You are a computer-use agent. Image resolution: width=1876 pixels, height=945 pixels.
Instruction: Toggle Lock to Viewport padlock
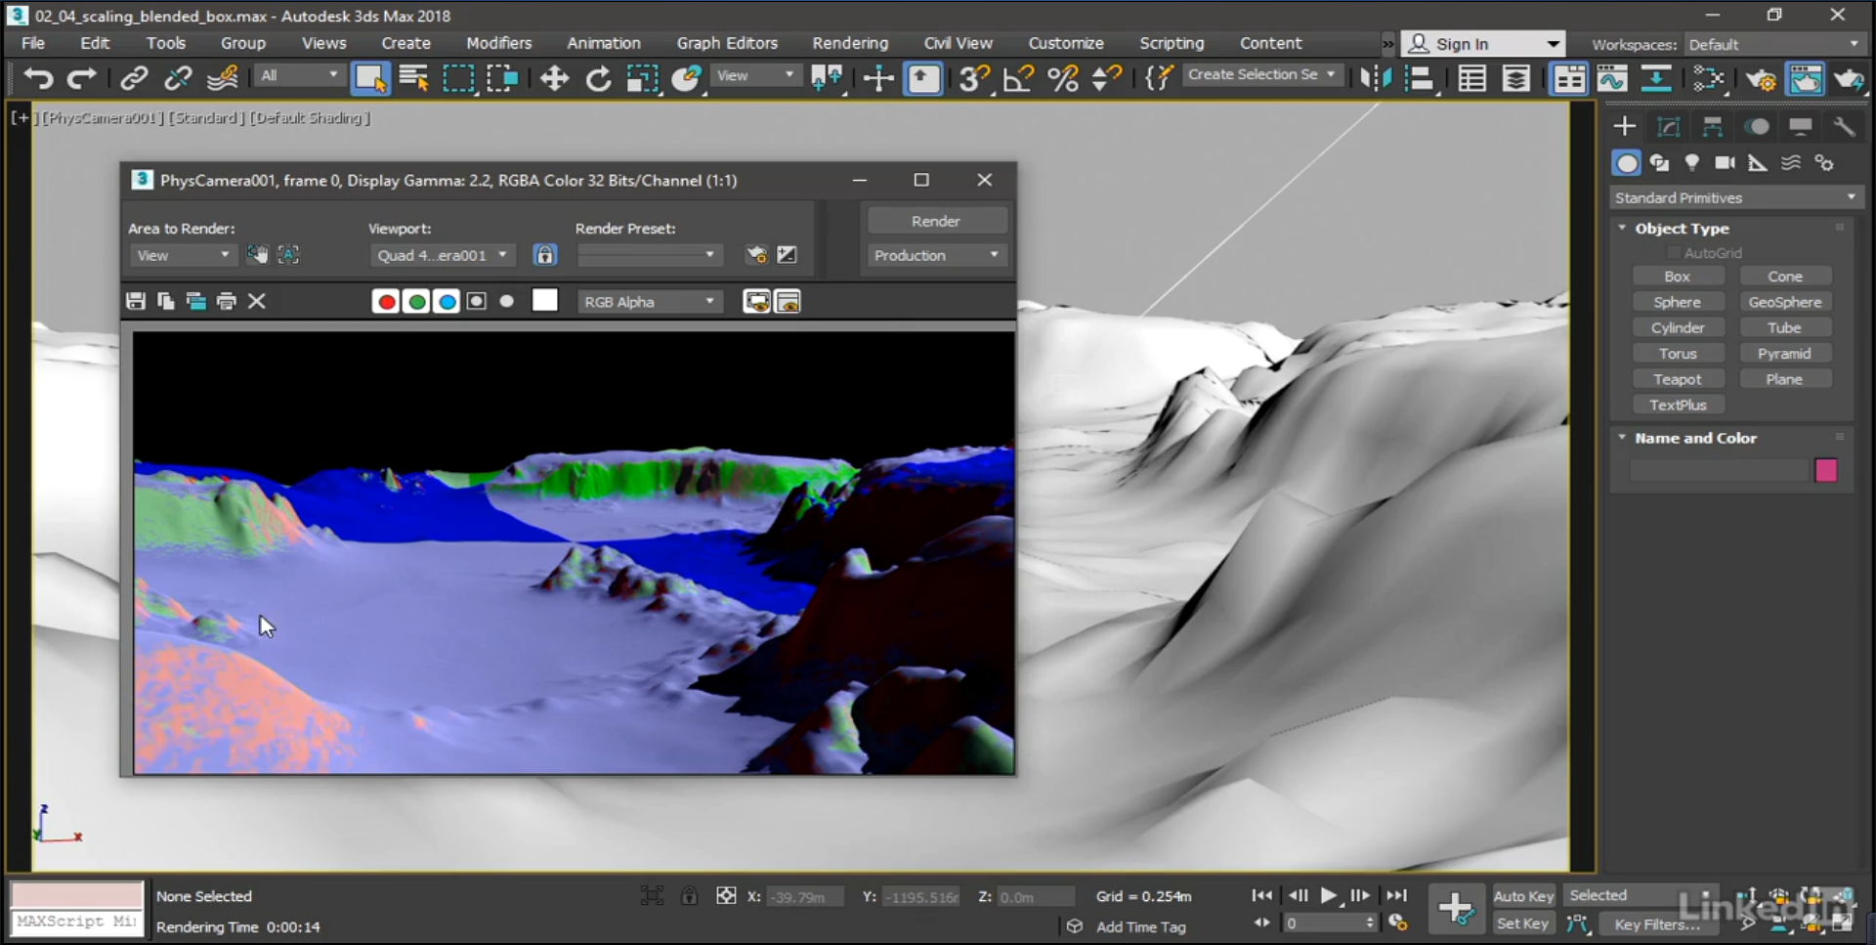tap(544, 255)
